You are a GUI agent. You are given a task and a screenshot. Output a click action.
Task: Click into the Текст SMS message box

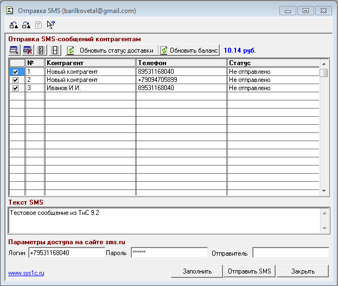pyautogui.click(x=163, y=220)
